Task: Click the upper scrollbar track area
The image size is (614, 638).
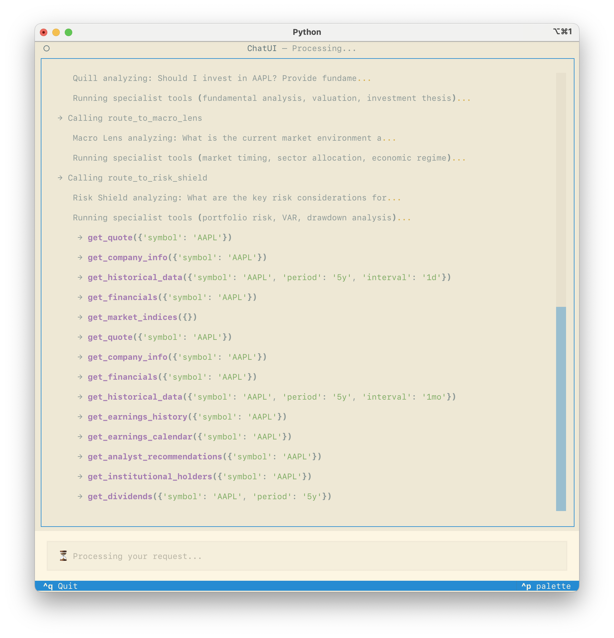Action: coord(560,189)
